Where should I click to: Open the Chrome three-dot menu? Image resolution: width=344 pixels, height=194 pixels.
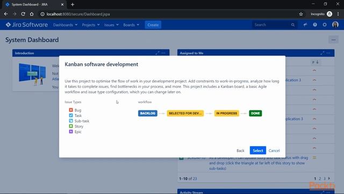[338, 14]
